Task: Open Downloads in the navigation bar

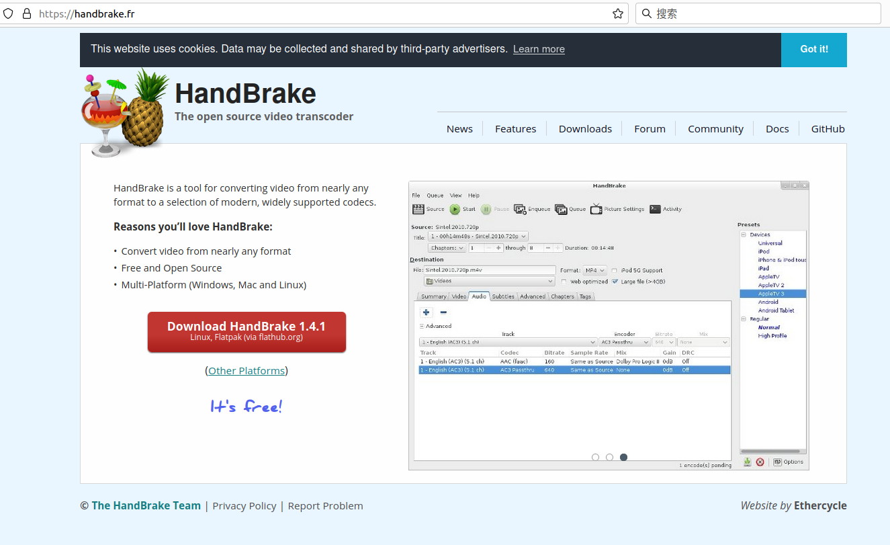Action: point(585,129)
